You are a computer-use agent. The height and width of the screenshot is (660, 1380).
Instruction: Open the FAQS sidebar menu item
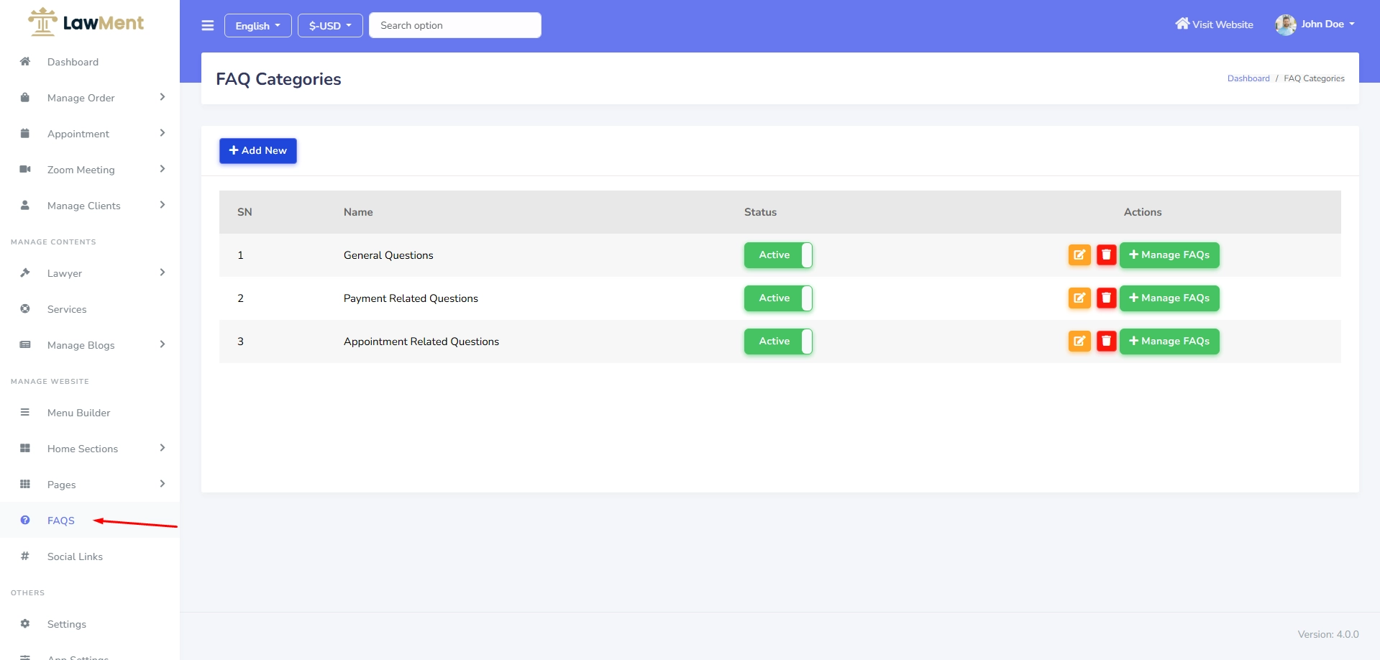tap(61, 521)
